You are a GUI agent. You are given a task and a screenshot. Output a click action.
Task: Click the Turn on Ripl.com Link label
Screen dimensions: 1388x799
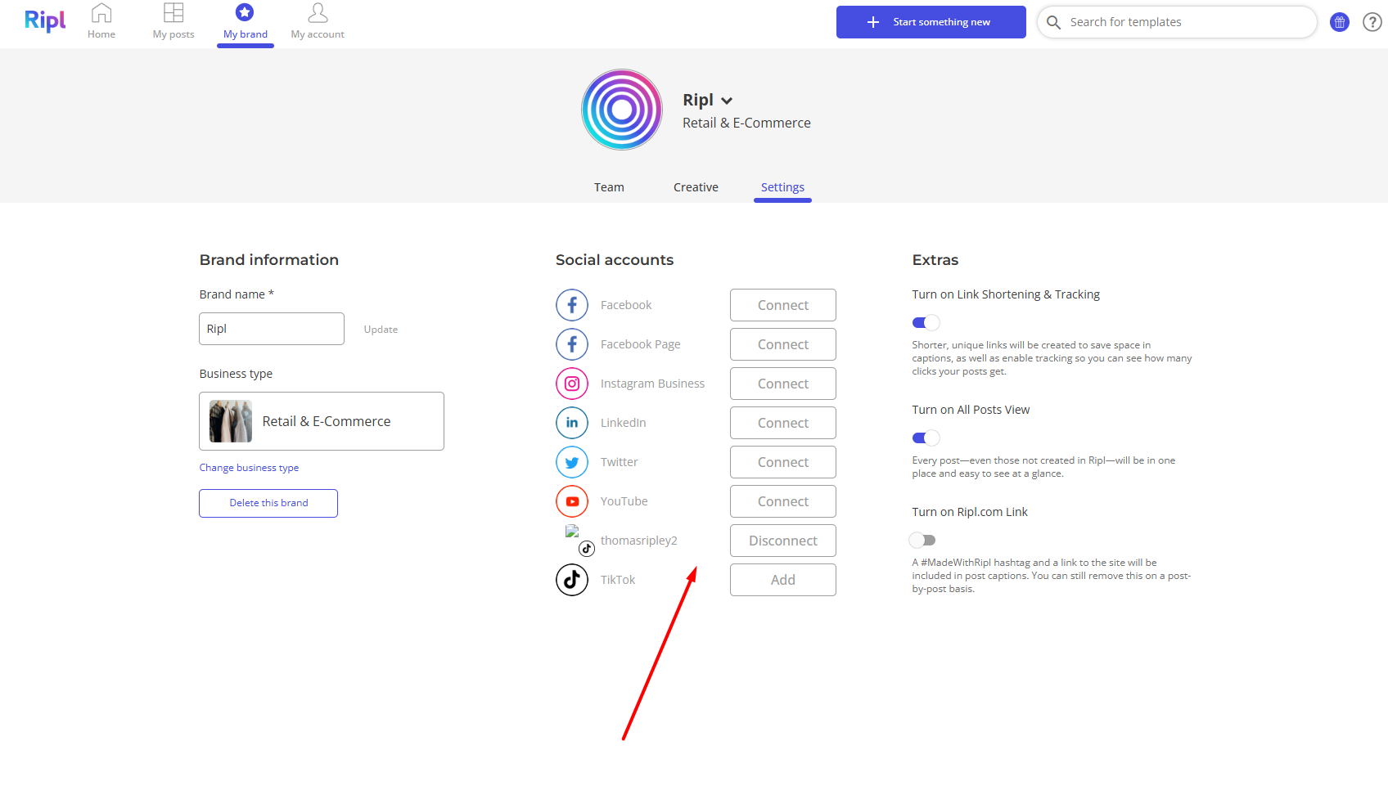(x=970, y=512)
